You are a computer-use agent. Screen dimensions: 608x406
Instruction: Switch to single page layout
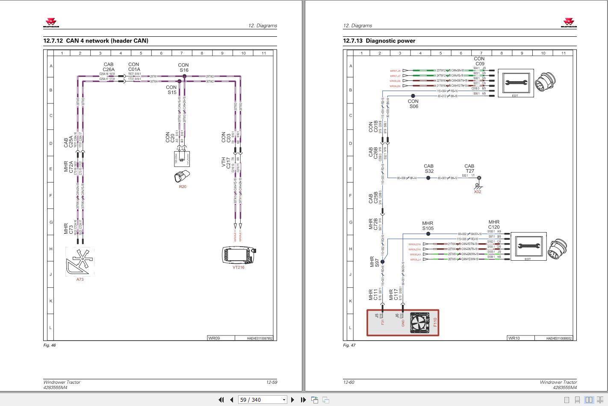coord(567,400)
